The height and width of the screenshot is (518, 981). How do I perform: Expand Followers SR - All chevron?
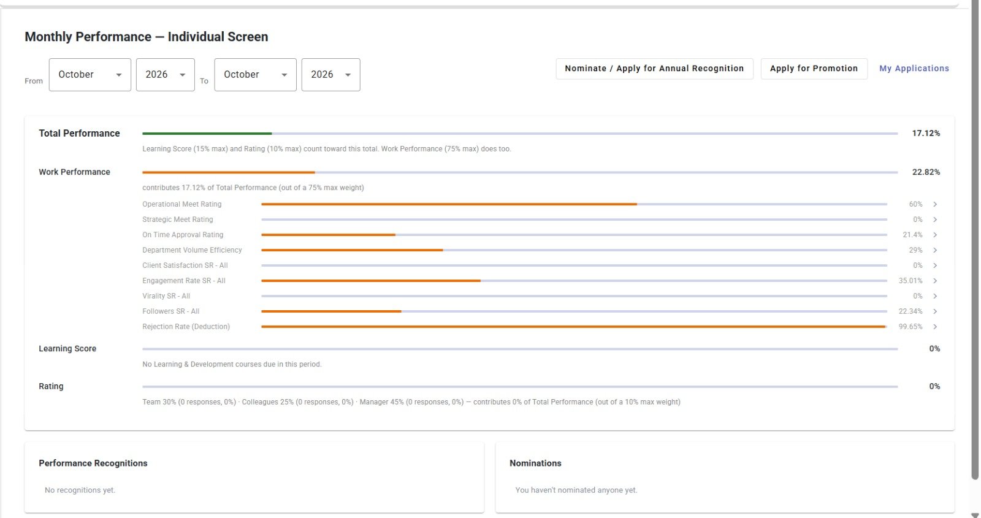pos(935,311)
